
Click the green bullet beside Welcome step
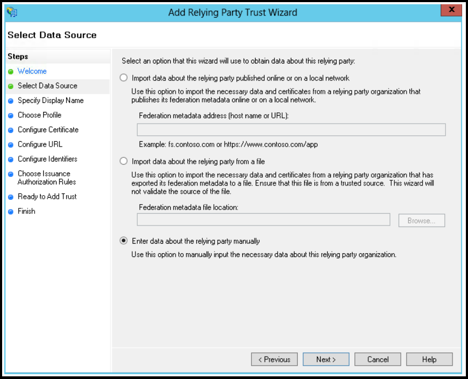coord(11,71)
